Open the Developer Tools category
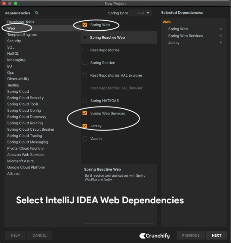Viewport: 231px width, 243px height. click(20, 22)
